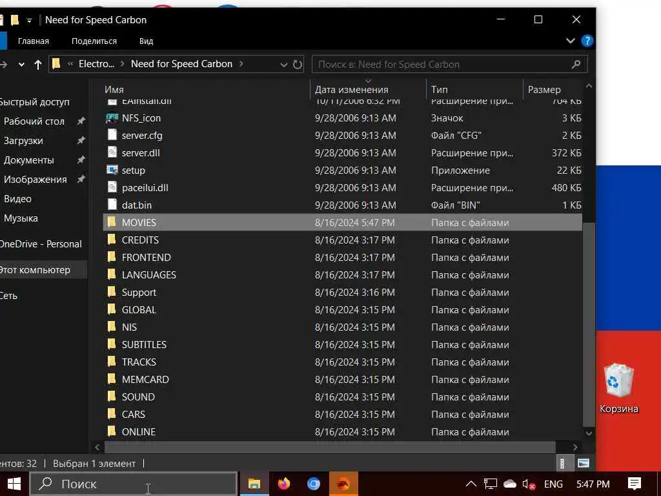661x496 pixels.
Task: Click the muted volume tray icon
Action: [x=529, y=484]
